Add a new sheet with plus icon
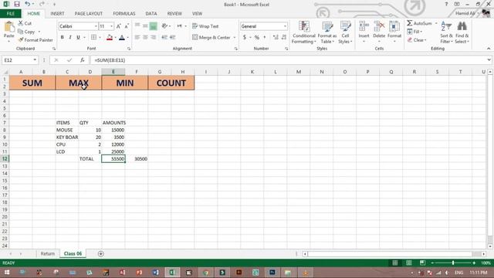 coord(101,254)
